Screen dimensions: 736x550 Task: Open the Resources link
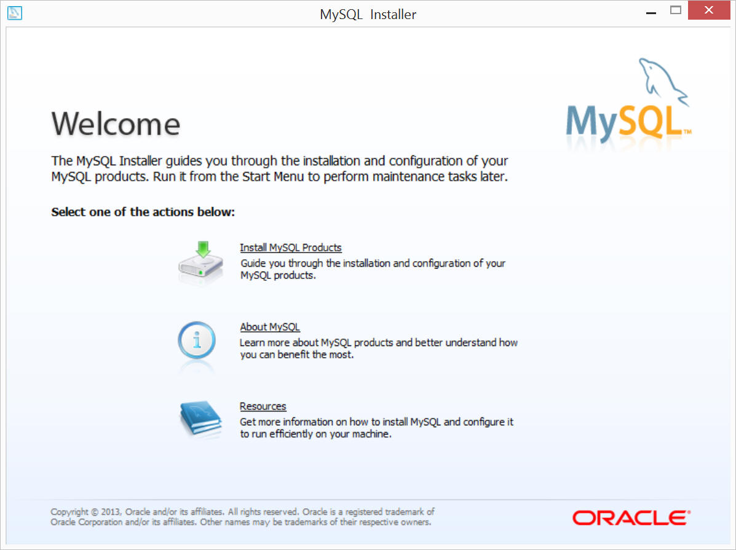(x=263, y=406)
